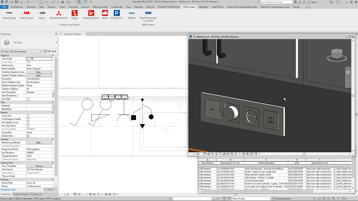Open the Properties help link

[8, 189]
